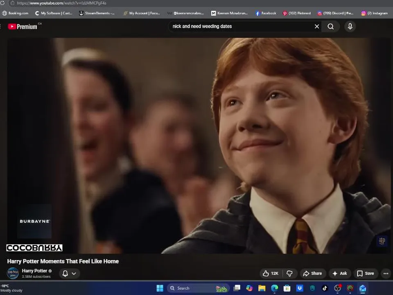Open Outlook from the taskbar

362,288
